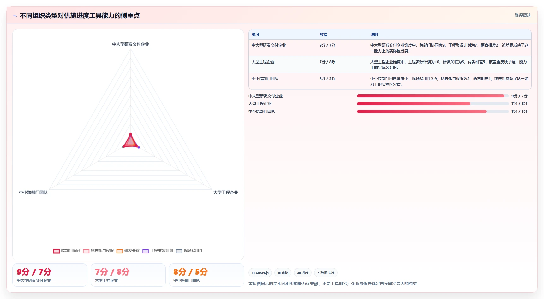Click the footer note about 雷达图展示

[334, 284]
